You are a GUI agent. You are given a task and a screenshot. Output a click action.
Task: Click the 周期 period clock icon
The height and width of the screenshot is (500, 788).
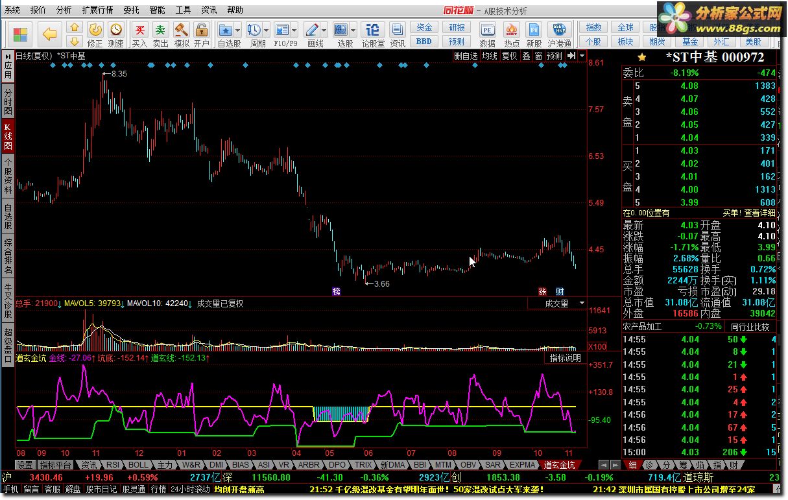point(254,30)
